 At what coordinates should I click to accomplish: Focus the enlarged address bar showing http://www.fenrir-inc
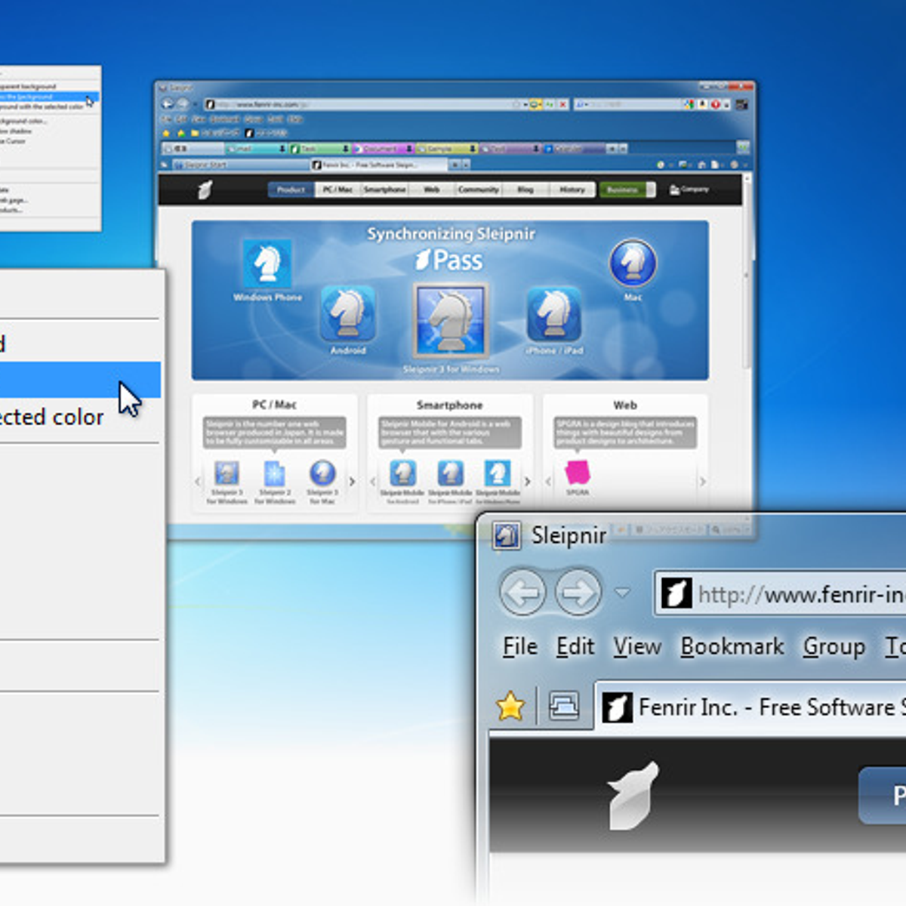tap(793, 595)
